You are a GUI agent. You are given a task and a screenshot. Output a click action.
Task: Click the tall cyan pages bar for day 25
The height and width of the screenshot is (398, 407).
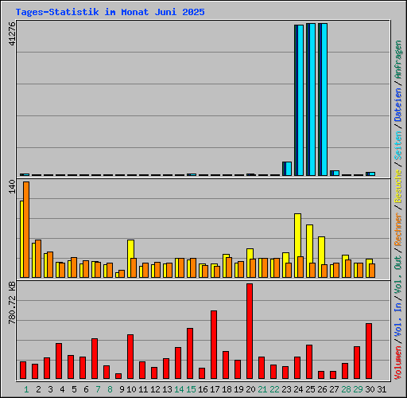(x=312, y=99)
